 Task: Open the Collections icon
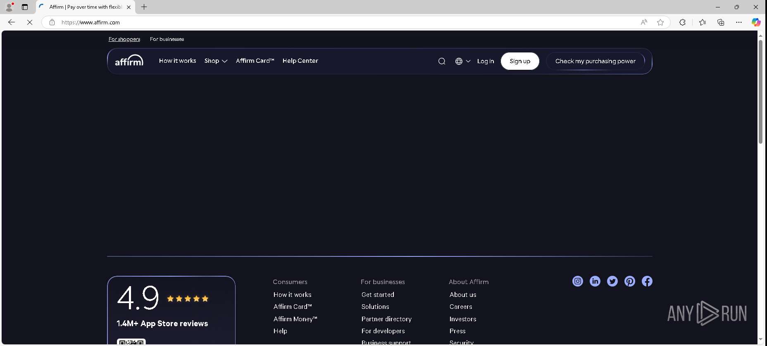[721, 22]
